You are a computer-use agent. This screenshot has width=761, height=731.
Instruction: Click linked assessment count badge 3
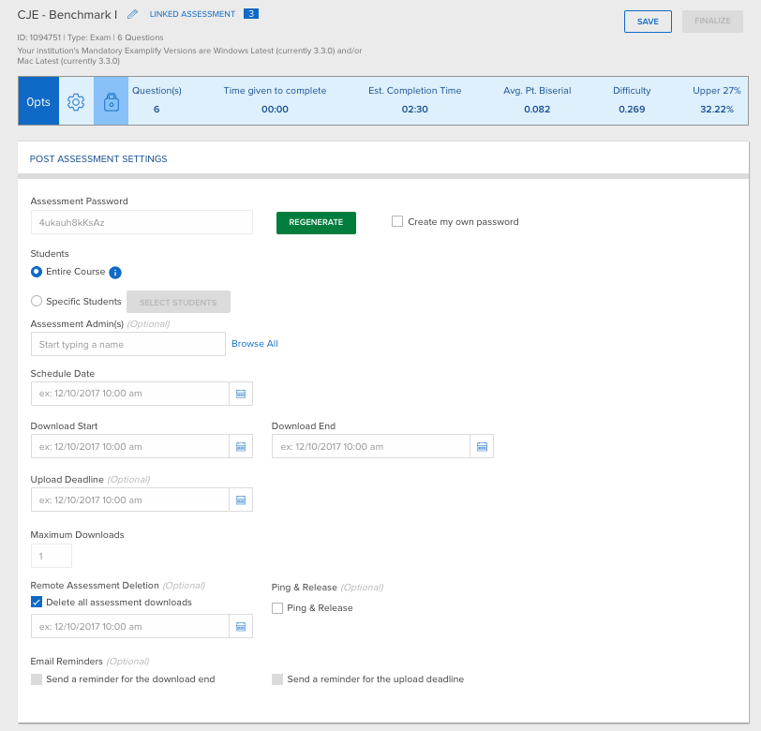pyautogui.click(x=251, y=14)
